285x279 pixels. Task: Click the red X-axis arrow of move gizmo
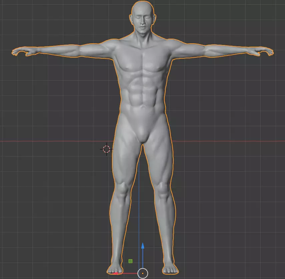[115, 273]
